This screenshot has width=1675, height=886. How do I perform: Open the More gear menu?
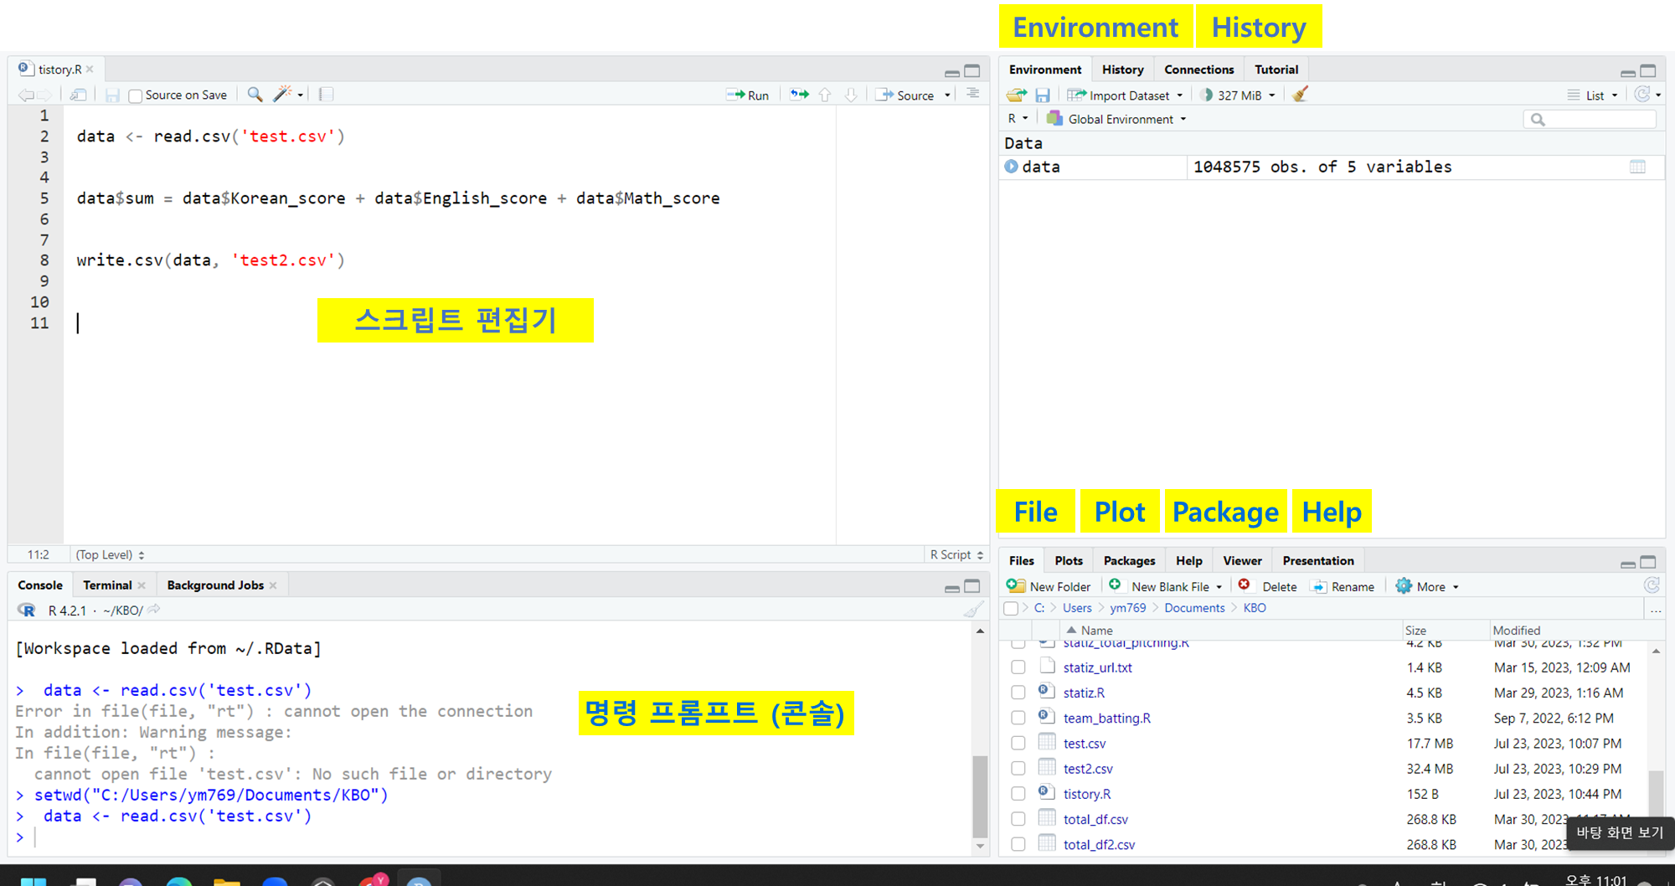click(1427, 586)
